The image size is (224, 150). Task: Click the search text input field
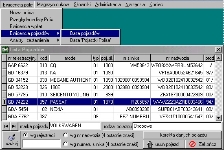coord(42,143)
